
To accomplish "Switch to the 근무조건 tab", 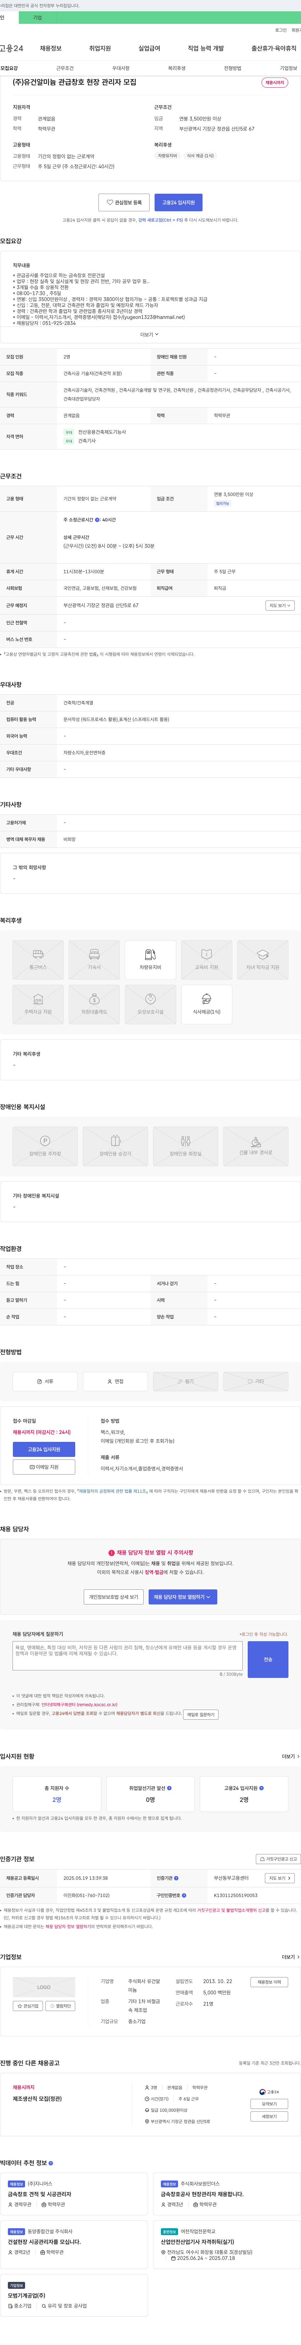I will click(65, 68).
